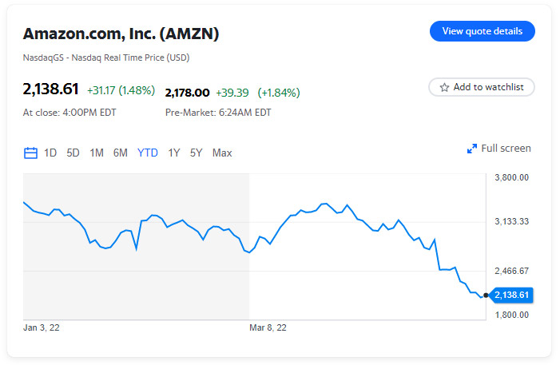The height and width of the screenshot is (365, 560).
Task: Open the calendar date range picker icon
Action: point(31,153)
